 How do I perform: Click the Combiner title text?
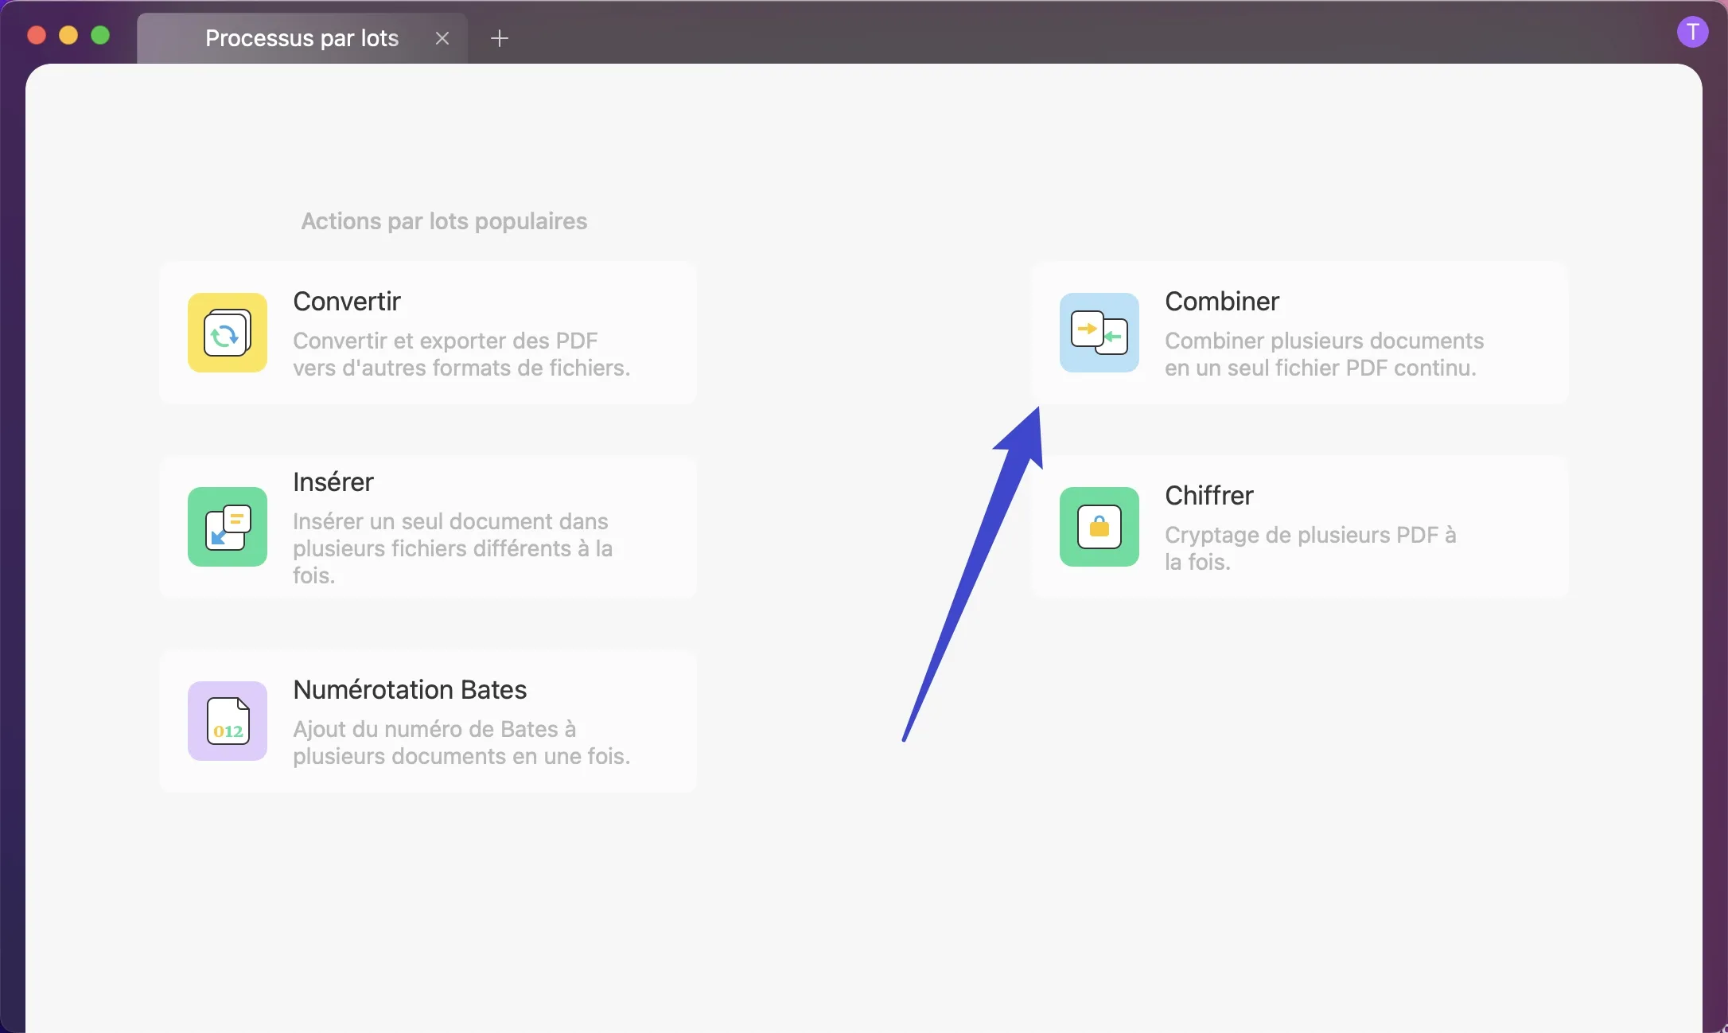1222,302
